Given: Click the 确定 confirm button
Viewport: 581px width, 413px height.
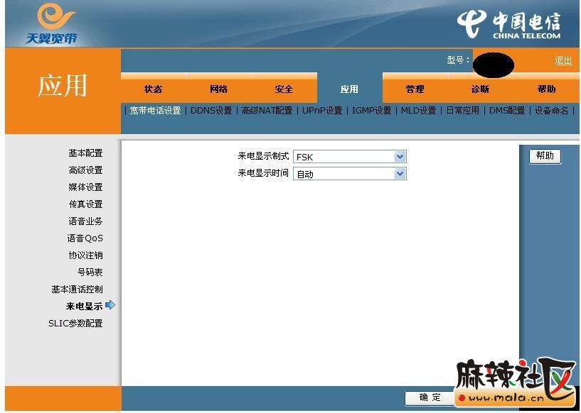Looking at the screenshot, I should (x=430, y=398).
